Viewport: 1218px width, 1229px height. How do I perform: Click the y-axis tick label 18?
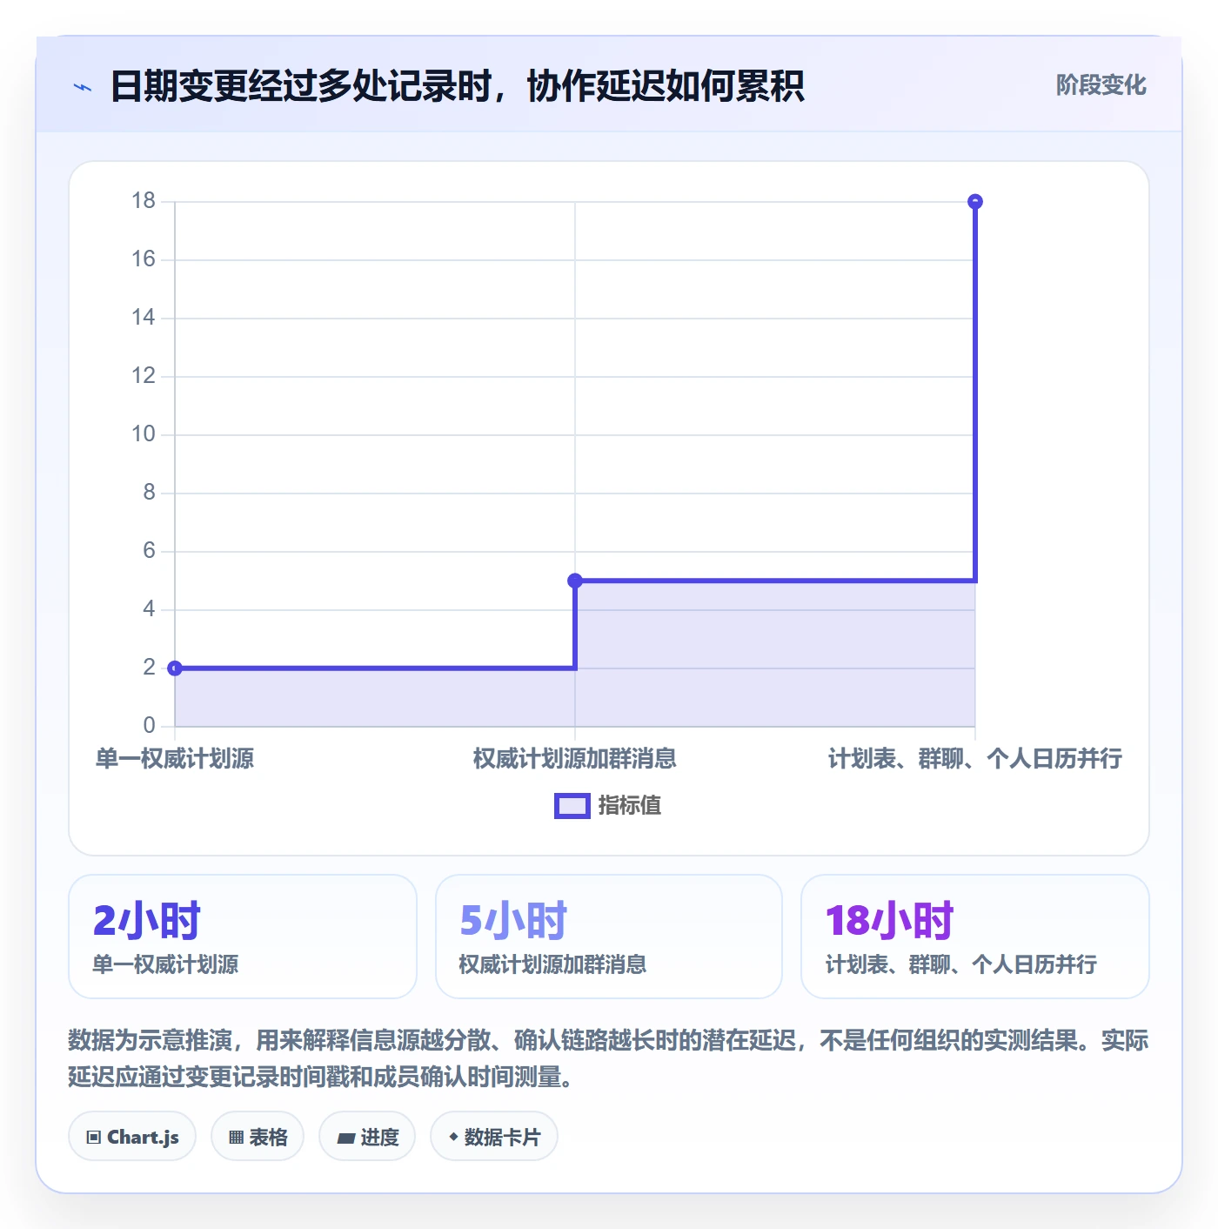[x=144, y=201]
